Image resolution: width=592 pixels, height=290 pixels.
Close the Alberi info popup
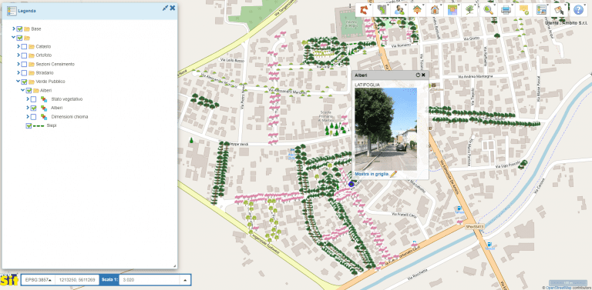[424, 75]
